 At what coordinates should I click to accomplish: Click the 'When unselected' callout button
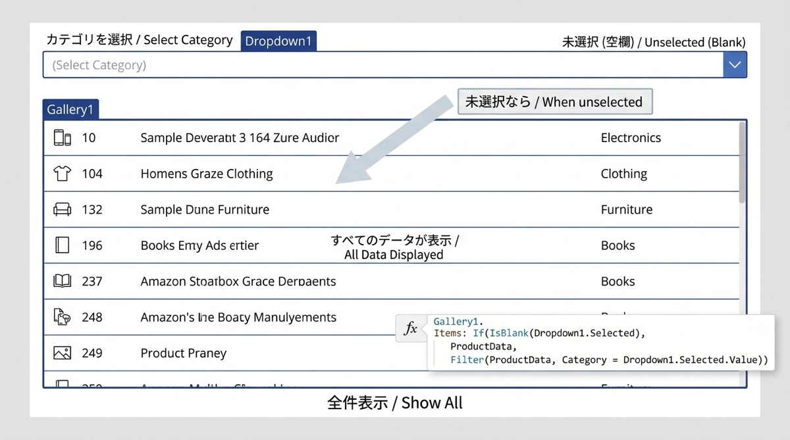click(554, 102)
